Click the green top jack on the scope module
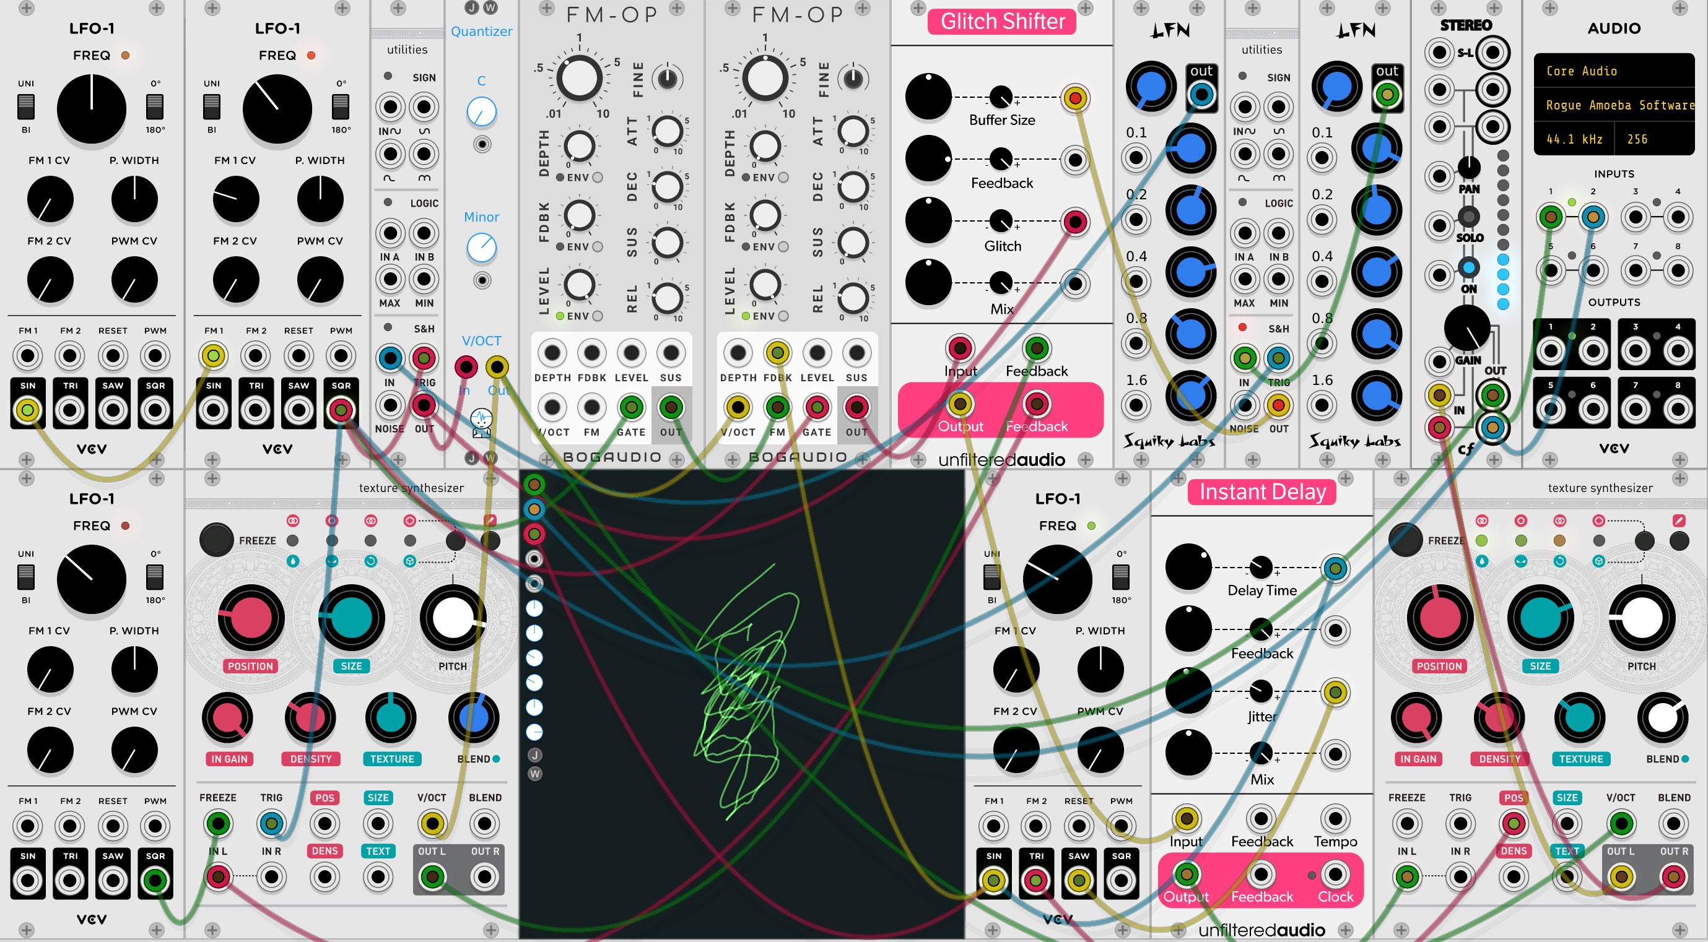Screen dimensions: 1708x942 coord(534,485)
